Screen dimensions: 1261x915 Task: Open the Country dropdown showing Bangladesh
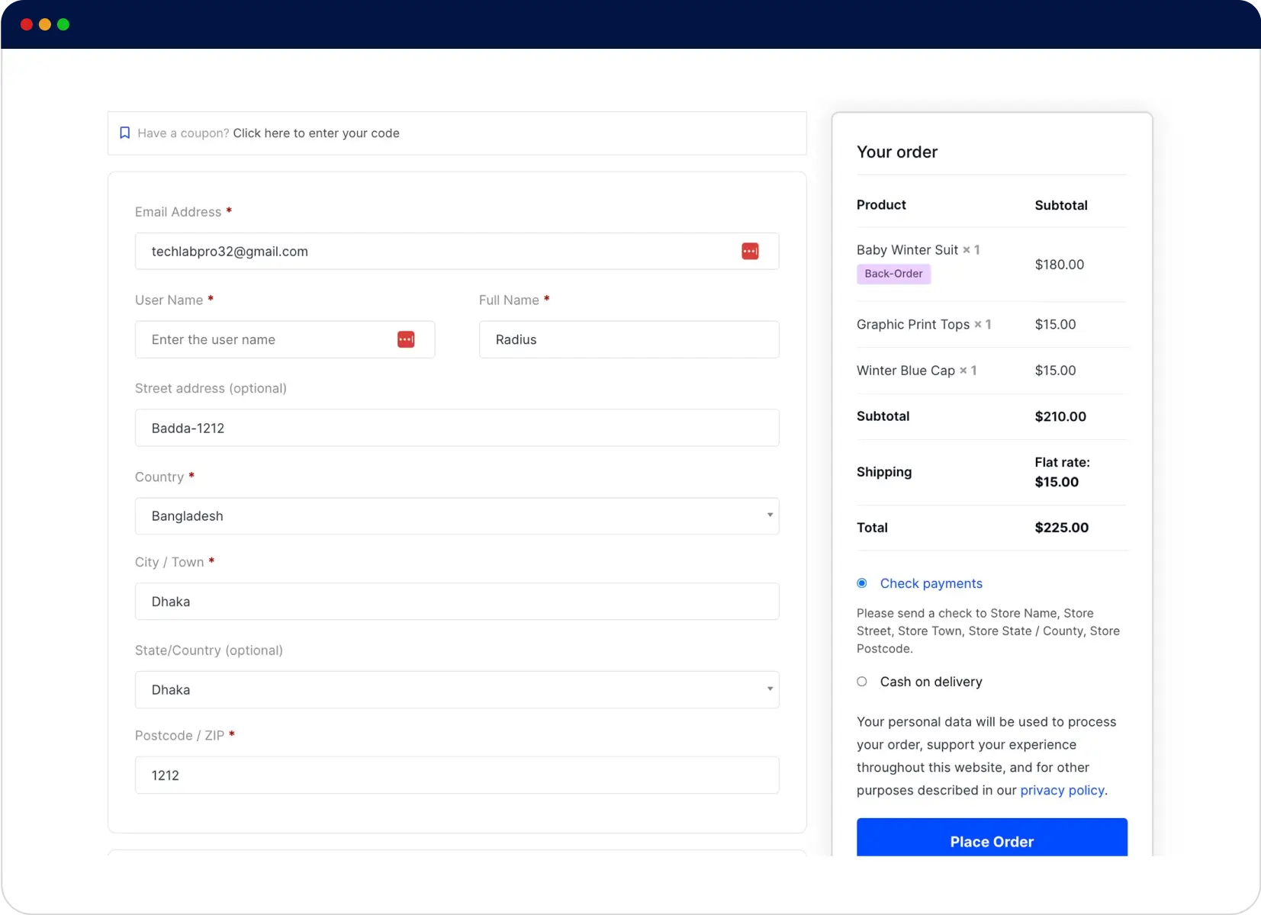457,516
